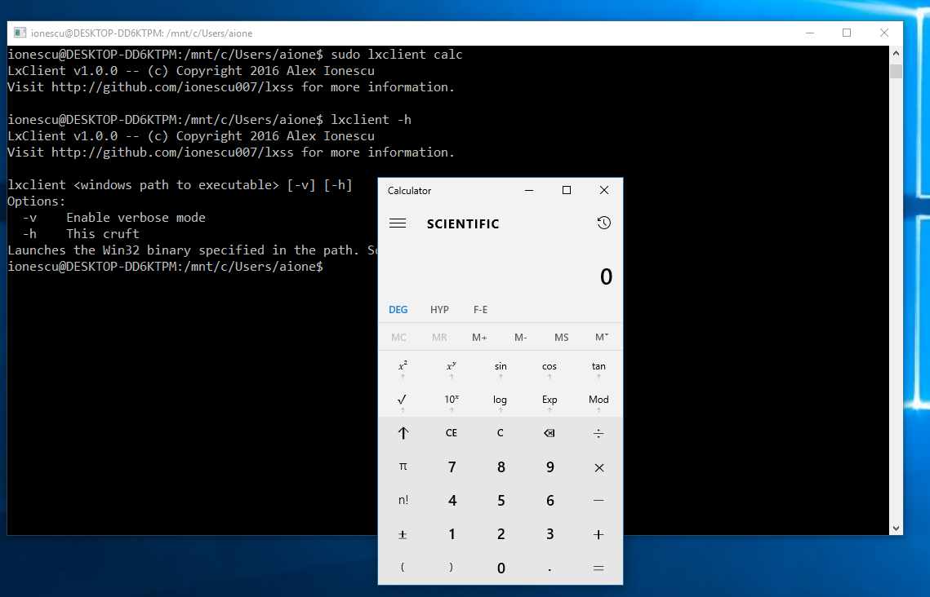The image size is (930, 597).
Task: Click the cos function button
Action: [x=550, y=367]
